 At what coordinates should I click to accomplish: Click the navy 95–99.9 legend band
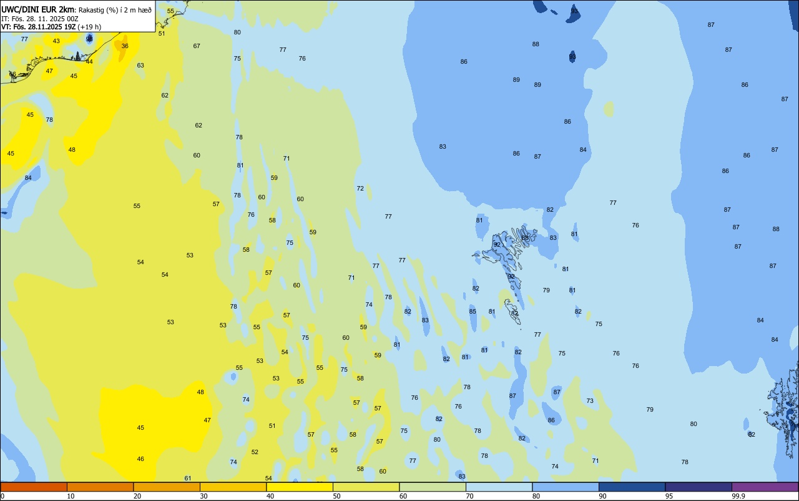point(699,487)
